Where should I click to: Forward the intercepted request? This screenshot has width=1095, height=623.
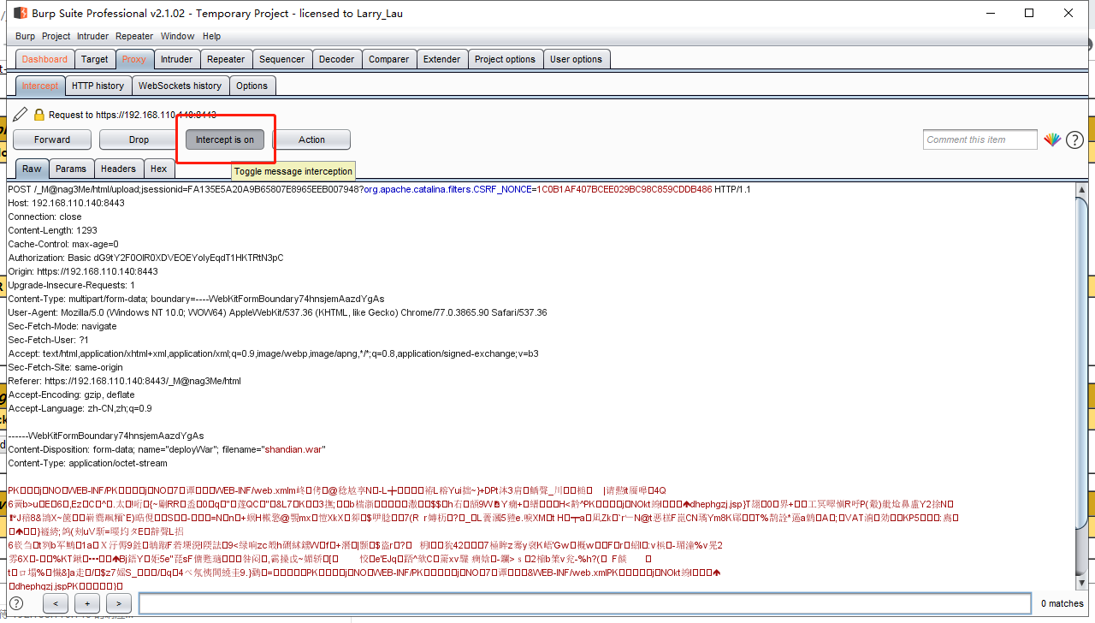[x=52, y=139]
